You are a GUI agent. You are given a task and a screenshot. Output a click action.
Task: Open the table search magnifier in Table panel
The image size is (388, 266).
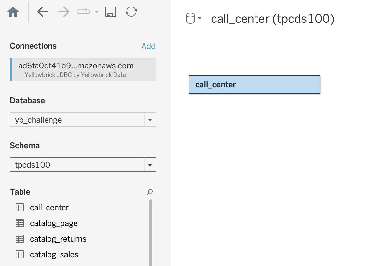(149, 192)
